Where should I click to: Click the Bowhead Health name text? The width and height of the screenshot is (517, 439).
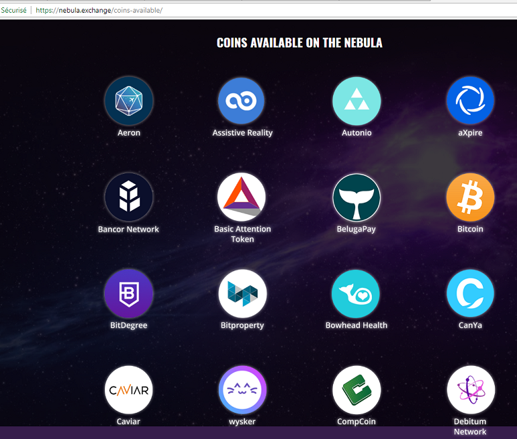357,326
